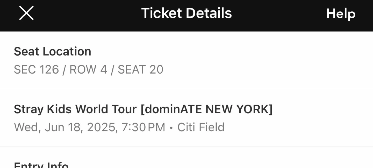Open the Help link

tap(341, 13)
